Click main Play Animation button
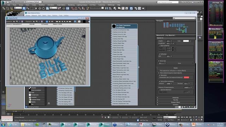The width and height of the screenshot is (226, 127). [184, 117]
